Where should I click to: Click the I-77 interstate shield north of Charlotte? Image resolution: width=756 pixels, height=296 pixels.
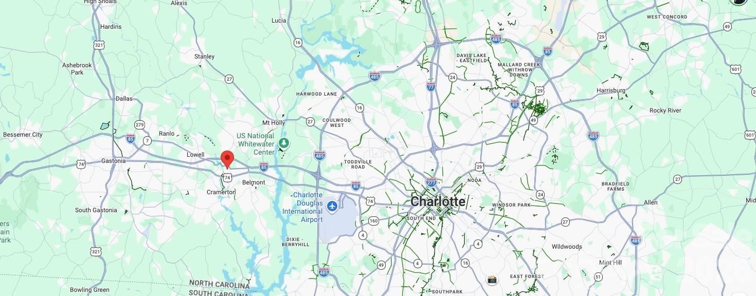(431, 87)
